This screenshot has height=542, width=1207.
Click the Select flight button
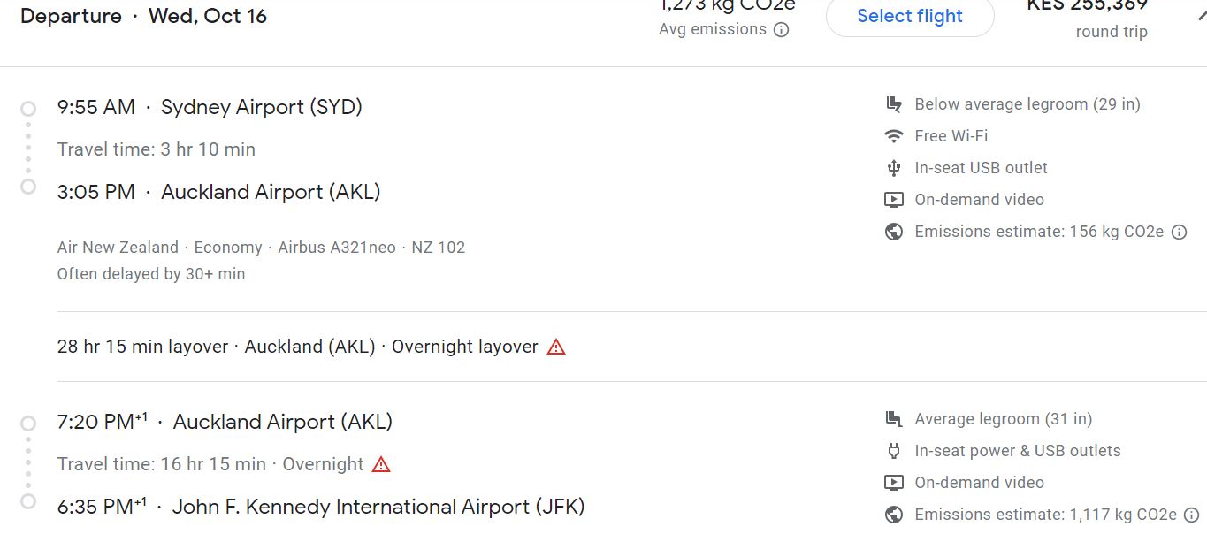click(x=909, y=16)
